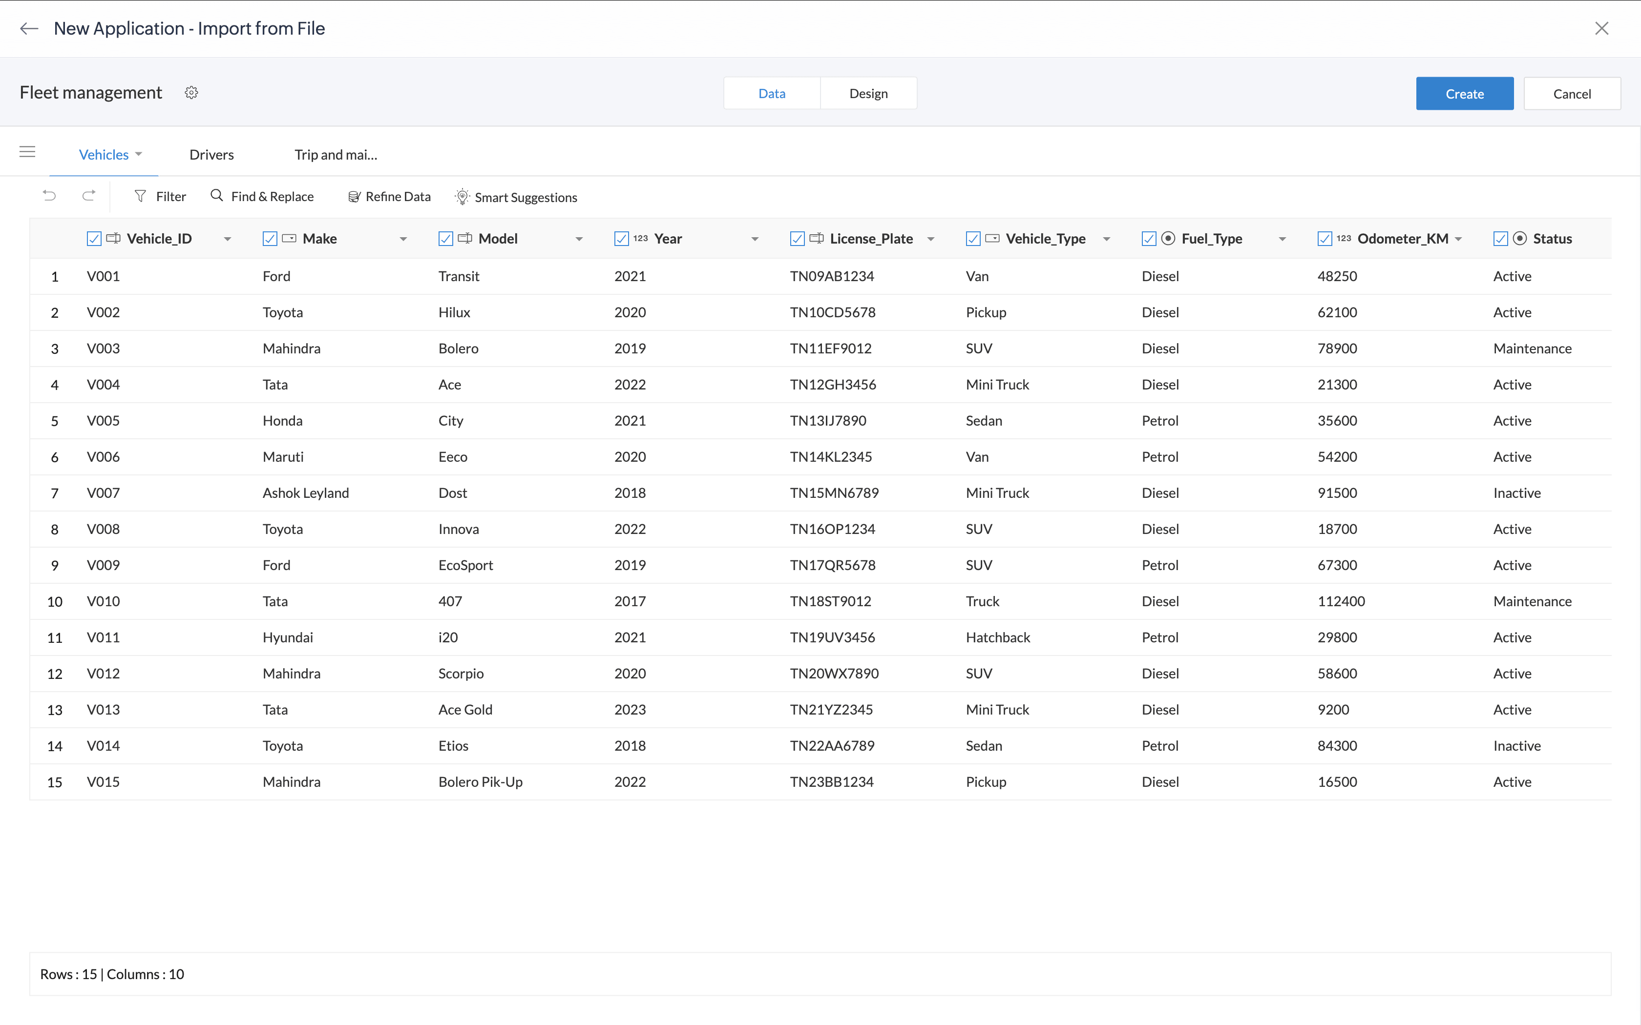Open the Vehicle_Type column dropdown arrow
This screenshot has width=1641, height=1025.
point(1107,239)
